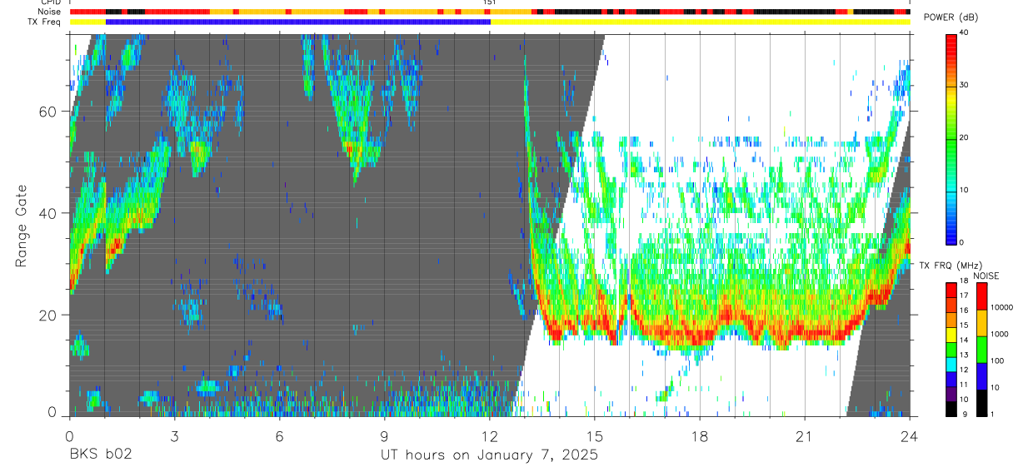The width and height of the screenshot is (1023, 472).
Task: Click the POWER (dB) colorbar title
Action: click(x=951, y=17)
